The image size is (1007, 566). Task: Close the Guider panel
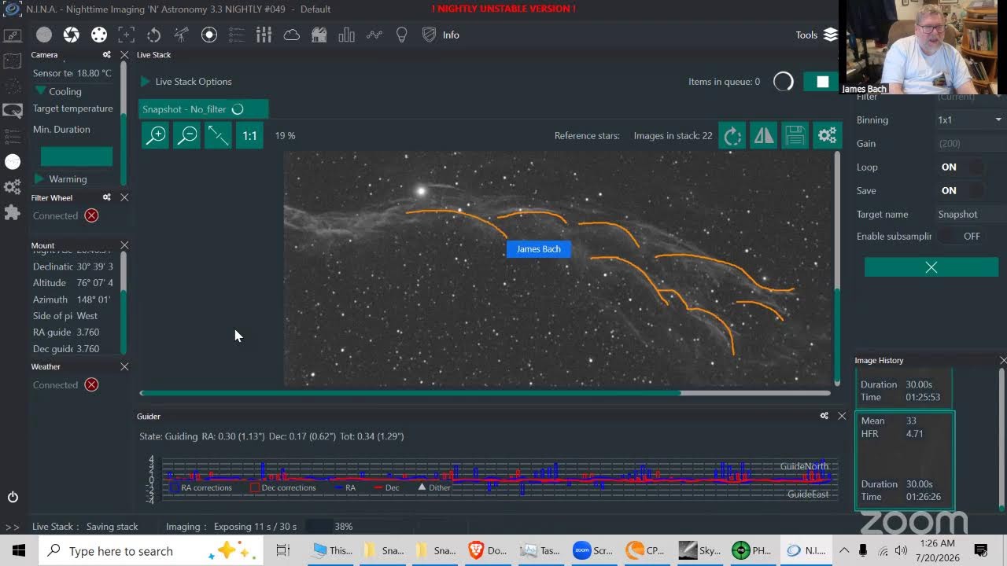click(x=842, y=416)
